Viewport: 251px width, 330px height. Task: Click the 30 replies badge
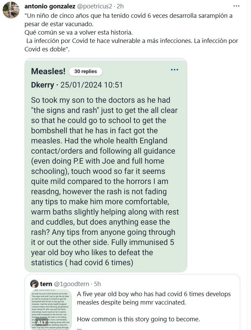pyautogui.click(x=85, y=71)
